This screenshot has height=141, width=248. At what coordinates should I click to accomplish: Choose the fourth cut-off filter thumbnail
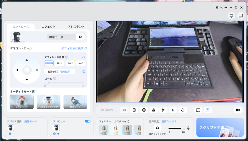tap(138, 130)
